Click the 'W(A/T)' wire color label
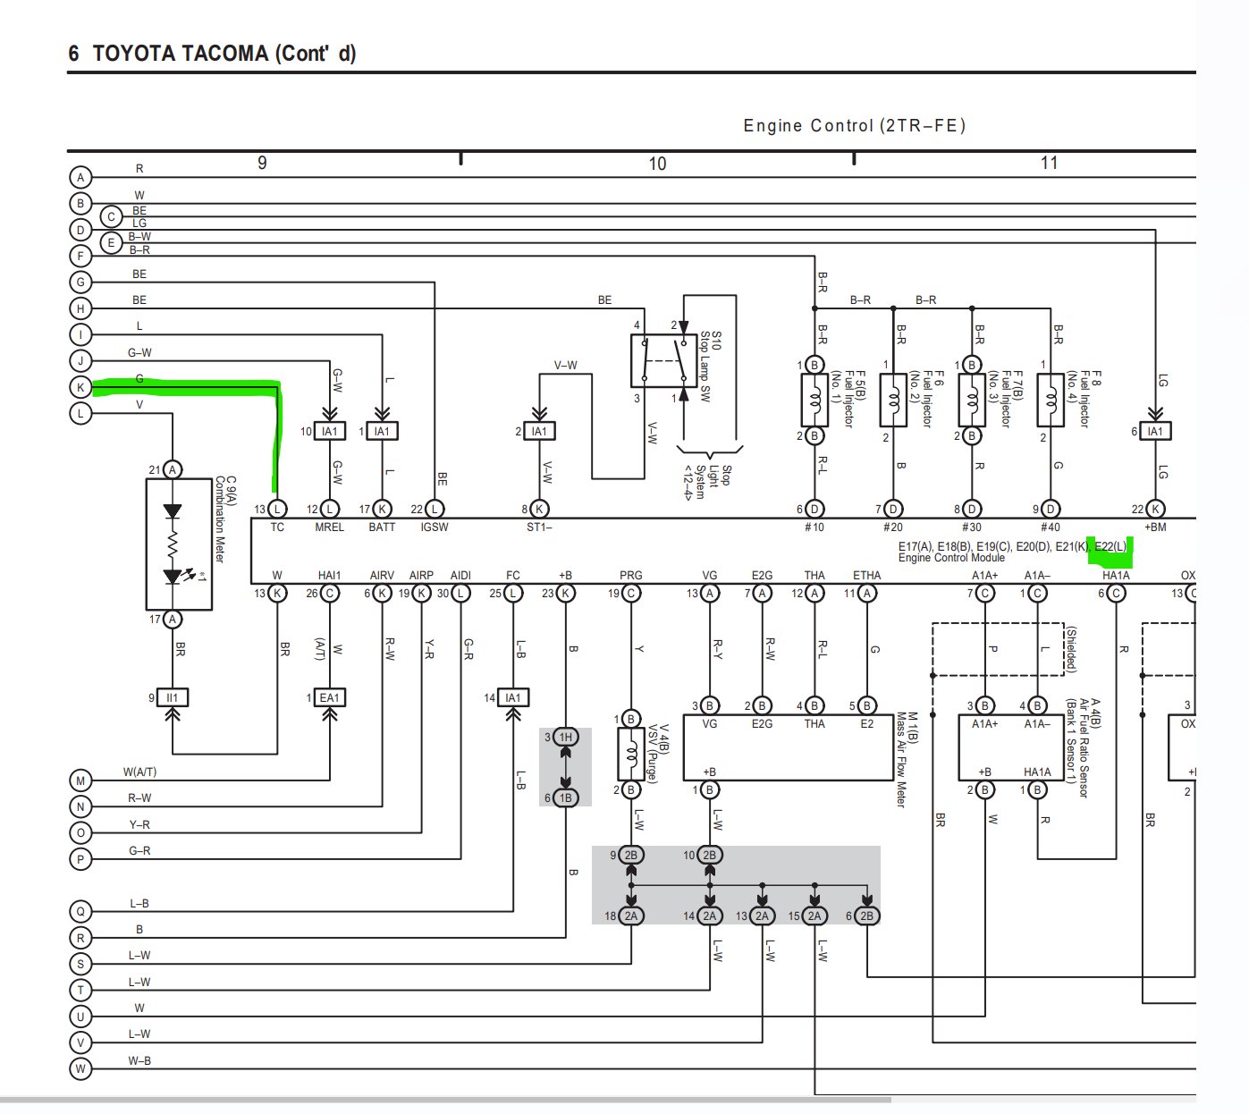This screenshot has width=1249, height=1114. click(x=139, y=772)
